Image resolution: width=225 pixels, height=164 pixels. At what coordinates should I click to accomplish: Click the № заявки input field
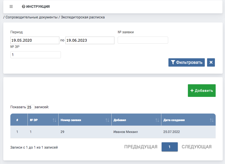143,40
